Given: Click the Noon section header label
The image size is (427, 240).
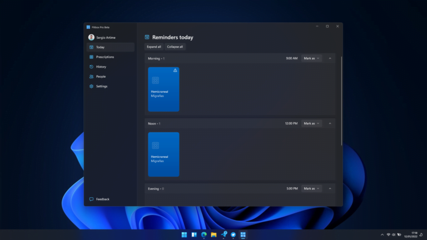Looking at the screenshot, I should click(154, 123).
